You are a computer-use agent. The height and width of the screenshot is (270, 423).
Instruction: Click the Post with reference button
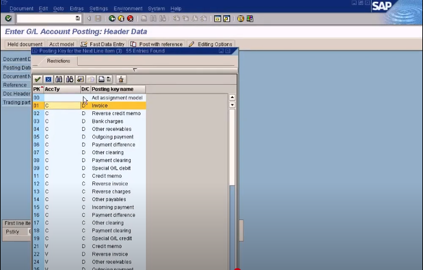(157, 44)
